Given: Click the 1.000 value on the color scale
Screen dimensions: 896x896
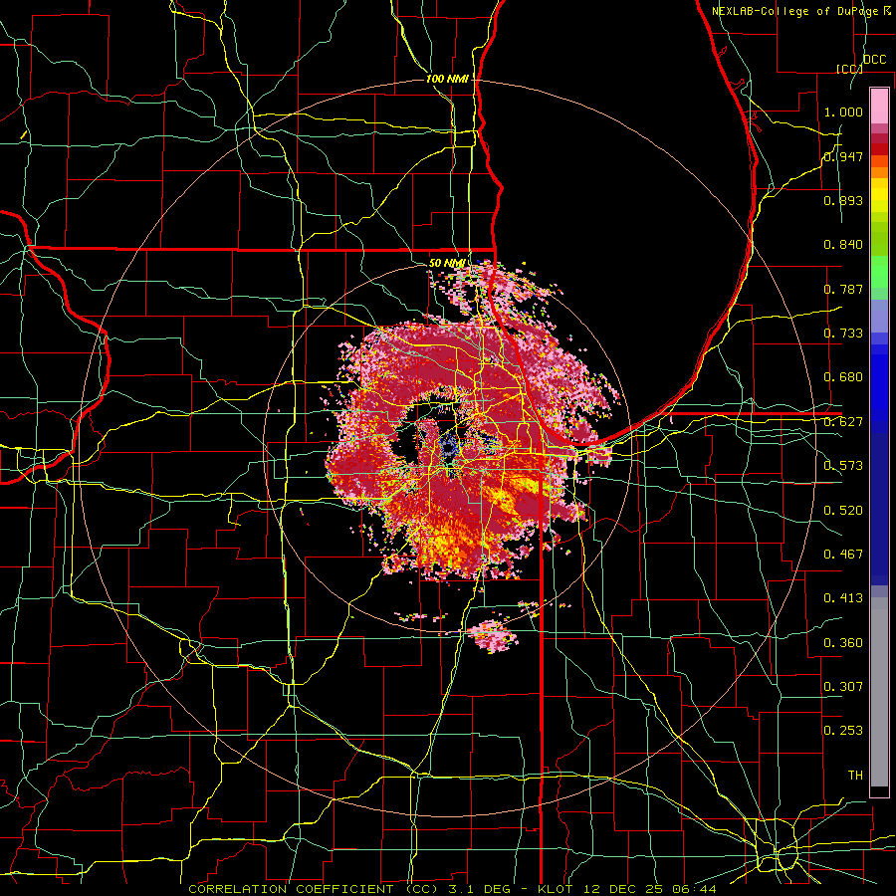Looking at the screenshot, I should (x=843, y=112).
